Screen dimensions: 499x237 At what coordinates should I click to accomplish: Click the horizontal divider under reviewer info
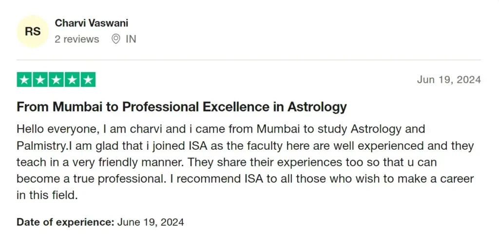pos(249,59)
